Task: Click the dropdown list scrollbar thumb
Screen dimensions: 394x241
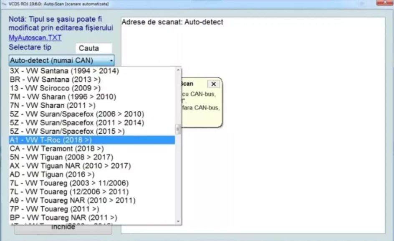Action: point(178,129)
